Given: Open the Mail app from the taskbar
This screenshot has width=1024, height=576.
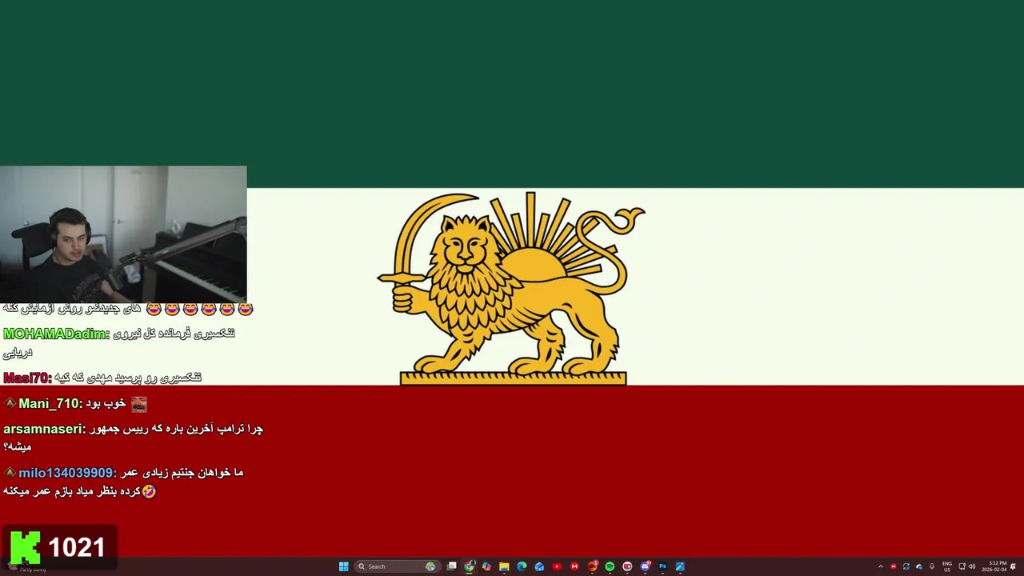Looking at the screenshot, I should pyautogui.click(x=539, y=566).
